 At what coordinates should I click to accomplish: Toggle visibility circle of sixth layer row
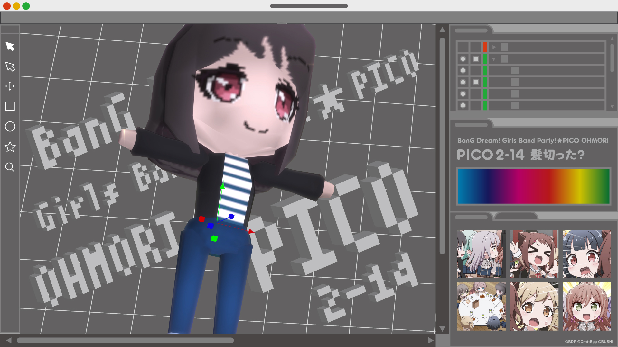click(x=463, y=105)
